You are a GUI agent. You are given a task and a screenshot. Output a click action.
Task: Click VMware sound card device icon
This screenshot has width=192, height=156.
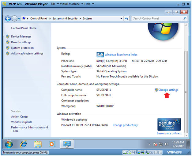pyautogui.click(x=147, y=152)
